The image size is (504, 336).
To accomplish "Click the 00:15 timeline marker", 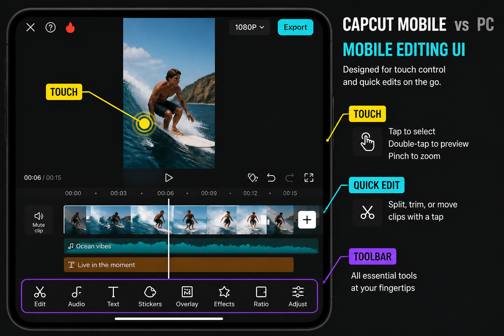I will click(290, 193).
